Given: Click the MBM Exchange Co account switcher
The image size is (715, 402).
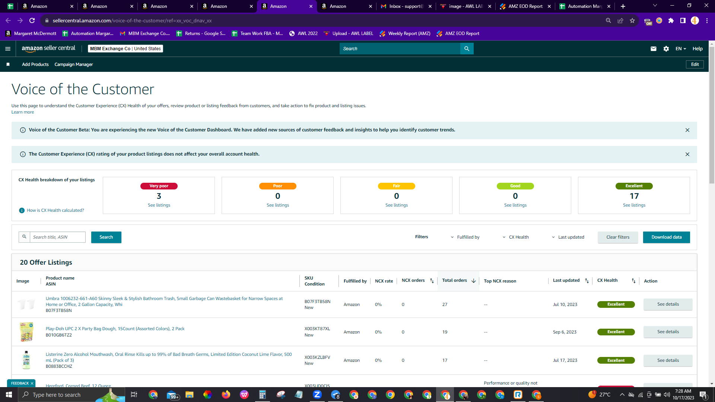Looking at the screenshot, I should click(125, 49).
